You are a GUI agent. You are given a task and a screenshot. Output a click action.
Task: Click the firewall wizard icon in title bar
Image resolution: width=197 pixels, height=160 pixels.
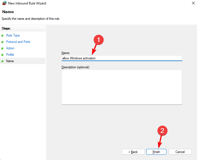pyautogui.click(x=4, y=3)
